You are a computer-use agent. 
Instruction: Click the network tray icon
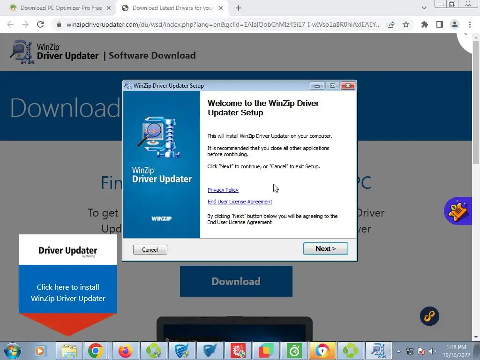pos(410,351)
